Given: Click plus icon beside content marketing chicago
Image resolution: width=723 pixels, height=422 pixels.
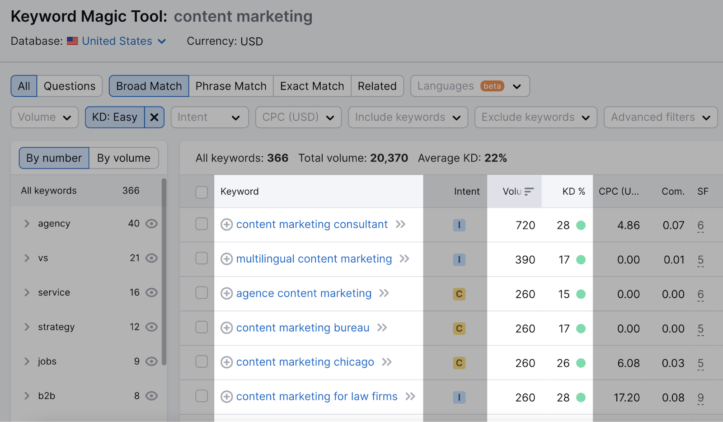Looking at the screenshot, I should coord(226,362).
